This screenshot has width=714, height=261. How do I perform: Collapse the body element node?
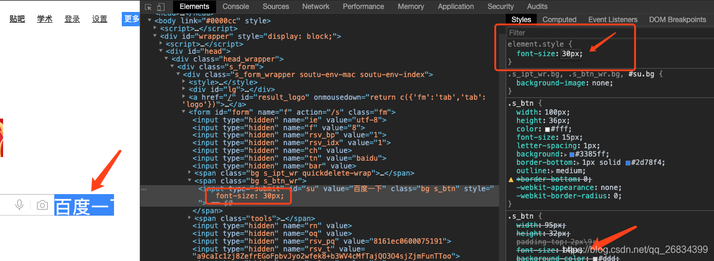[x=150, y=20]
